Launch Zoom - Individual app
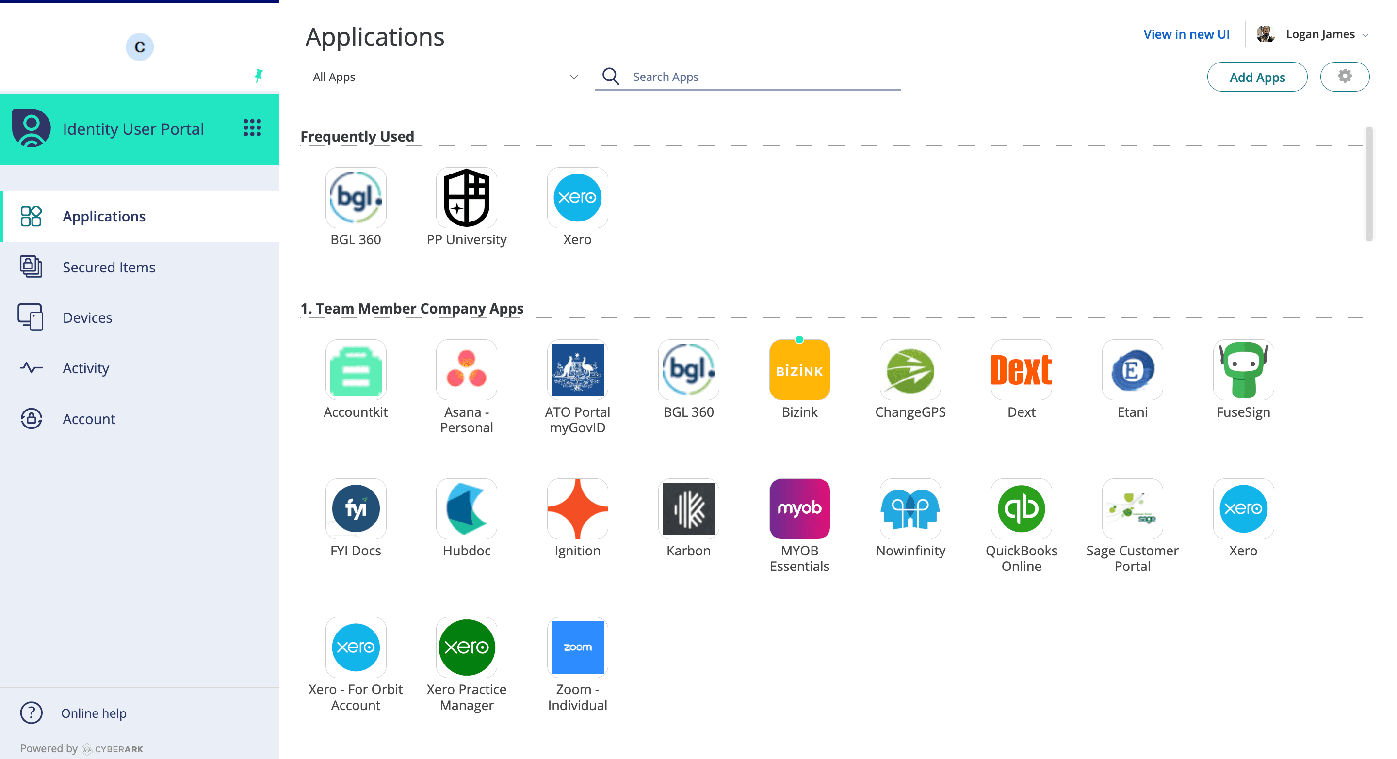The height and width of the screenshot is (759, 1397). [x=577, y=648]
